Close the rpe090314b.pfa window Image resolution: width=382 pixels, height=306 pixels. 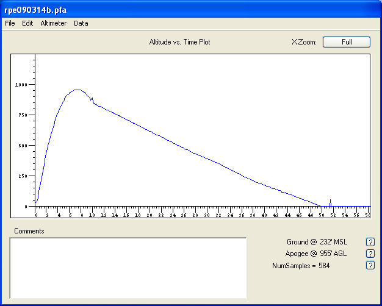click(371, 10)
